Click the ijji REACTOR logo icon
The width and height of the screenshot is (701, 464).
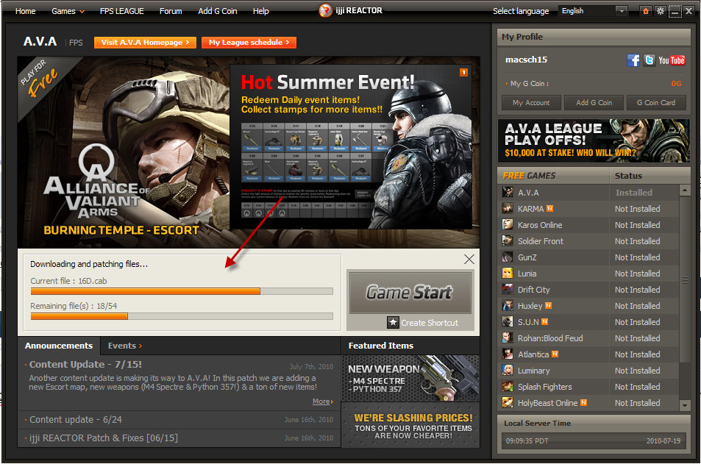pyautogui.click(x=325, y=10)
